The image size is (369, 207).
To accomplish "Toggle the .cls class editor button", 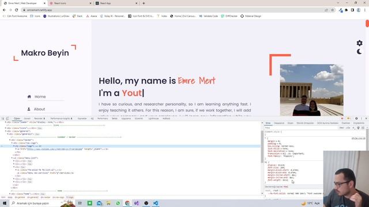I will pyautogui.click(x=348, y=128).
